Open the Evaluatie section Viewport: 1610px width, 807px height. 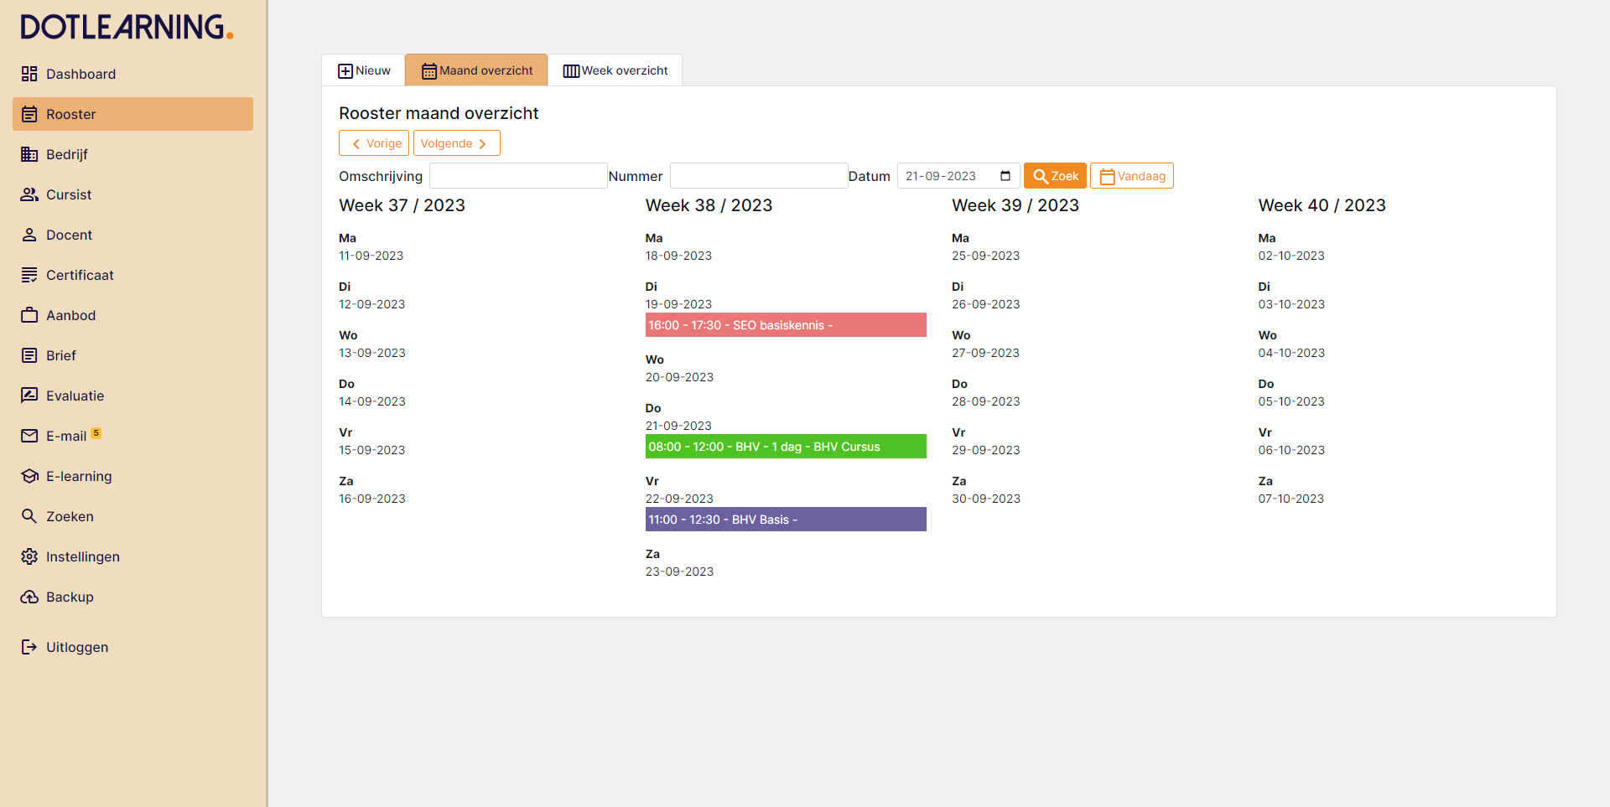[x=74, y=396]
